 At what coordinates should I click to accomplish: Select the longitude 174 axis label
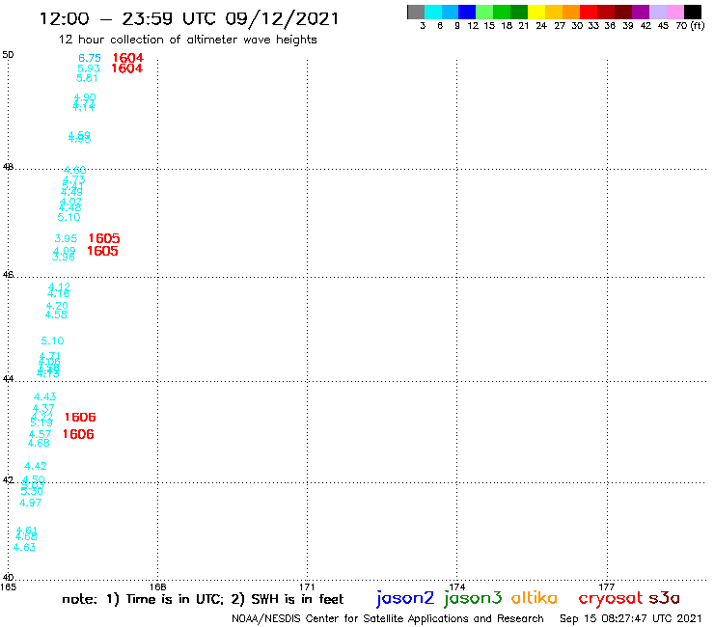456,586
